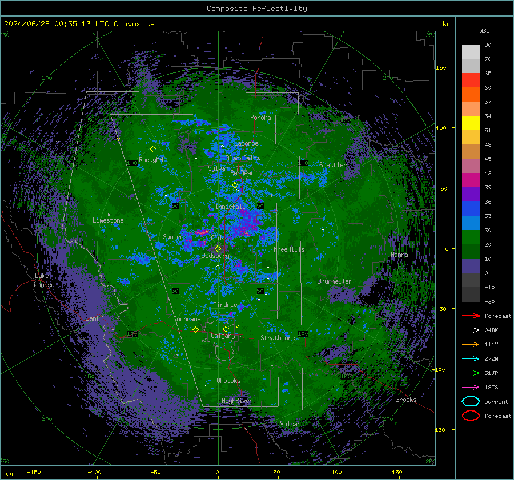Image resolution: width=514 pixels, height=480 pixels.
Task: Click the RedDeer city label
Action: (x=242, y=173)
